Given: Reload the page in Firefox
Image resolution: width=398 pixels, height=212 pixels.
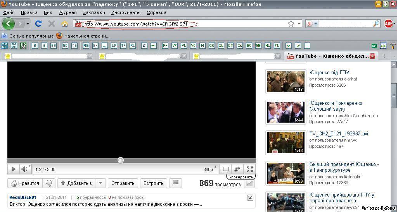Looking at the screenshot, I should pos(38,24).
